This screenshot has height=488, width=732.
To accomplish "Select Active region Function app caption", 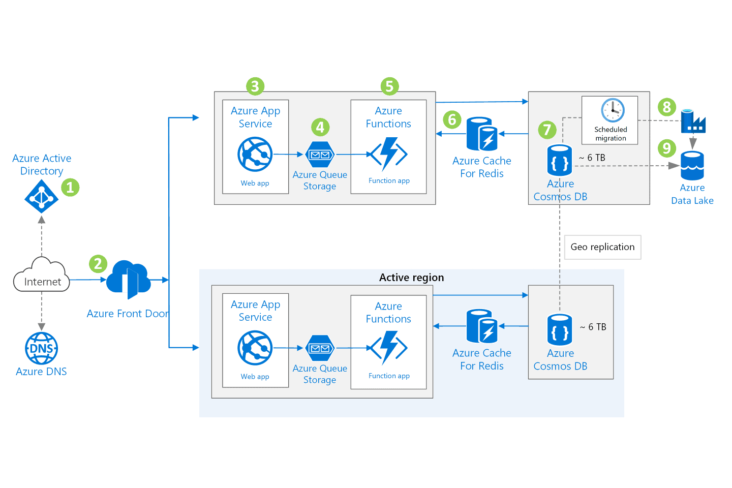I will point(389,376).
